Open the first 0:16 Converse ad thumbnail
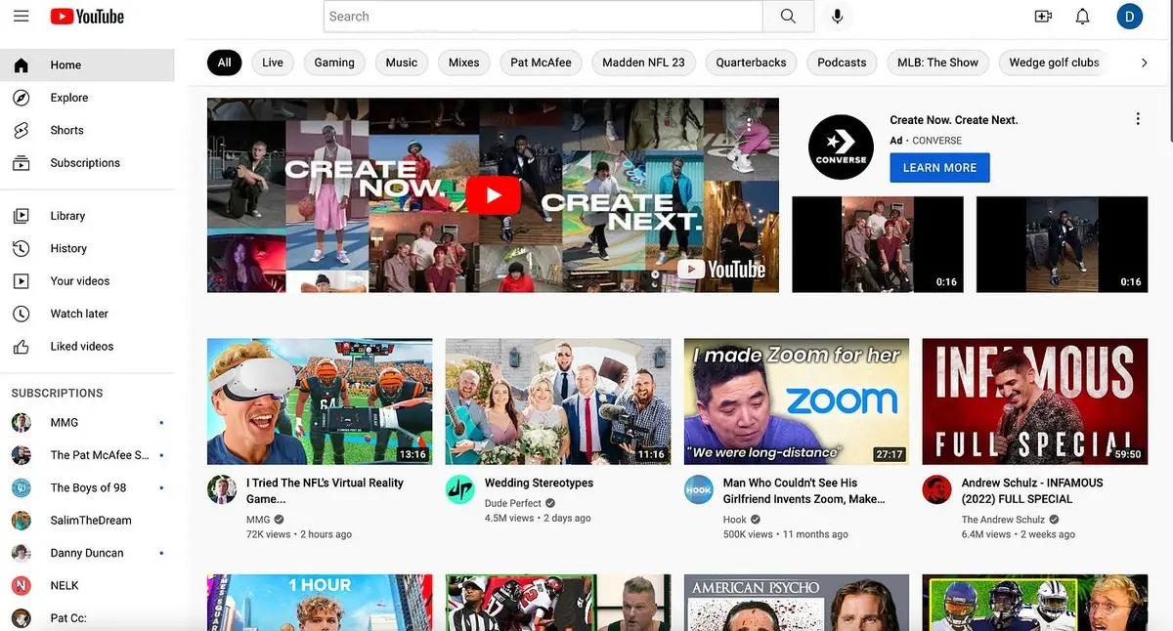 click(x=878, y=244)
